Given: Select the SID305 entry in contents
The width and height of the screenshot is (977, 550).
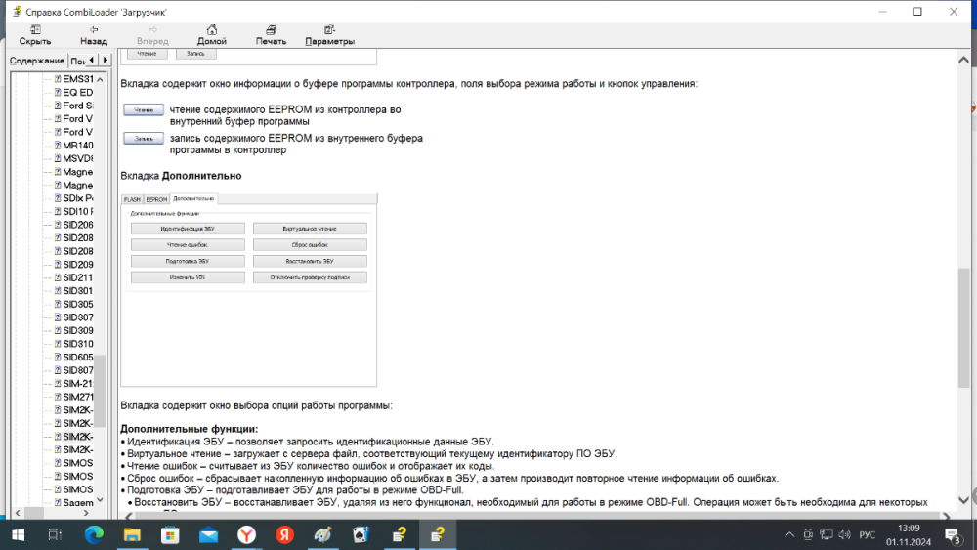Looking at the screenshot, I should click(78, 304).
